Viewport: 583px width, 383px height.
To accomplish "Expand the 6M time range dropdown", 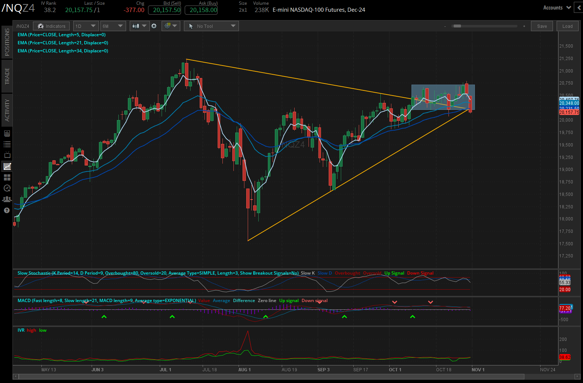I will point(113,26).
